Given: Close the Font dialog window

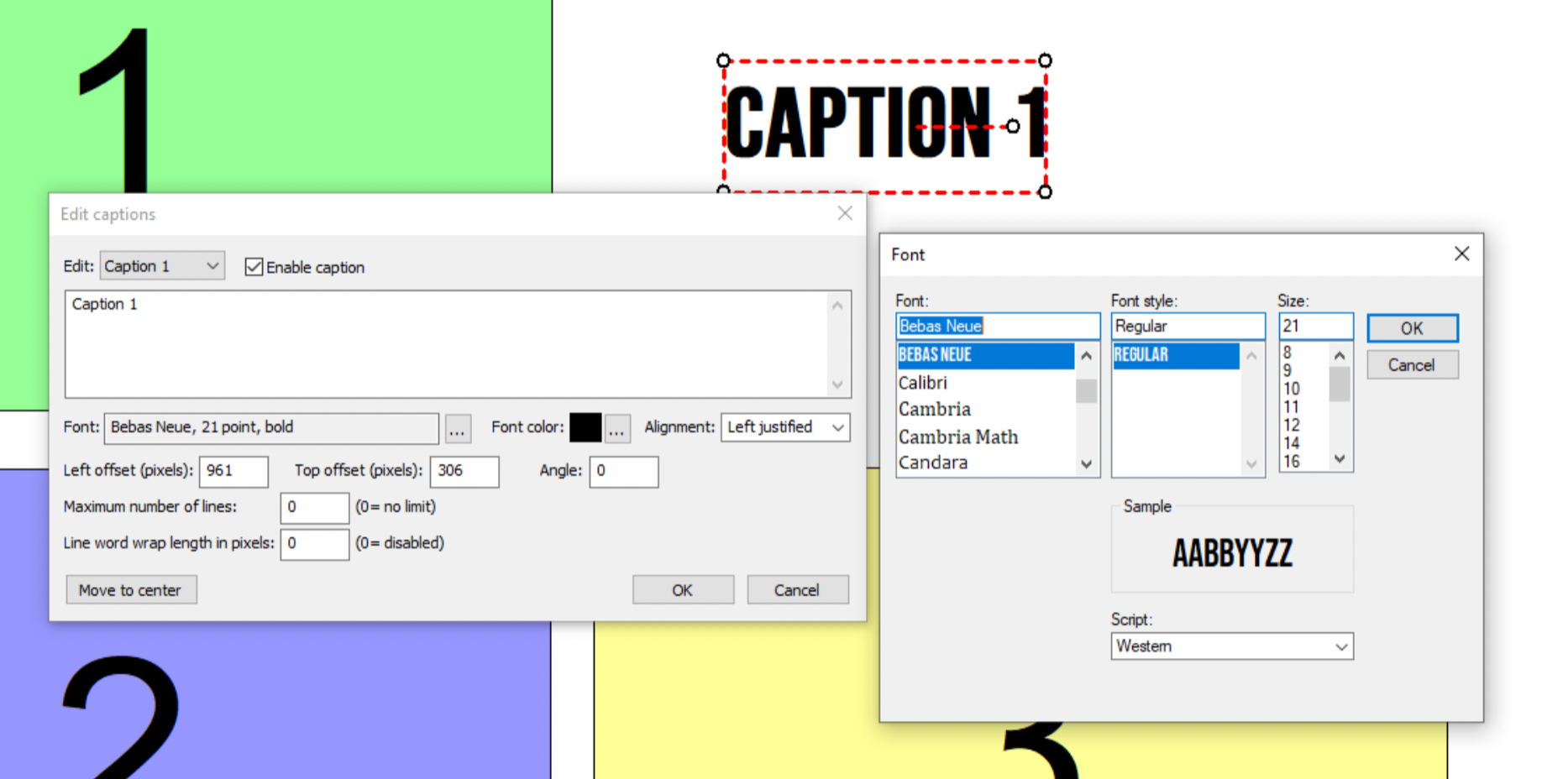Looking at the screenshot, I should (x=1462, y=254).
